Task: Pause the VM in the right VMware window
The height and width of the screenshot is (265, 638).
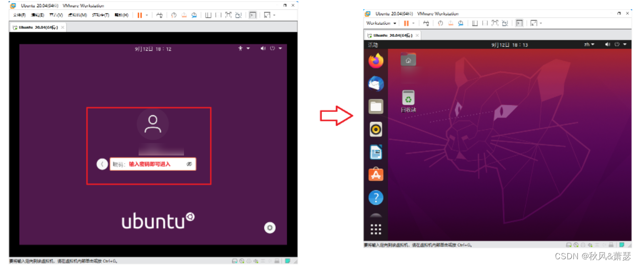Action: click(x=406, y=23)
